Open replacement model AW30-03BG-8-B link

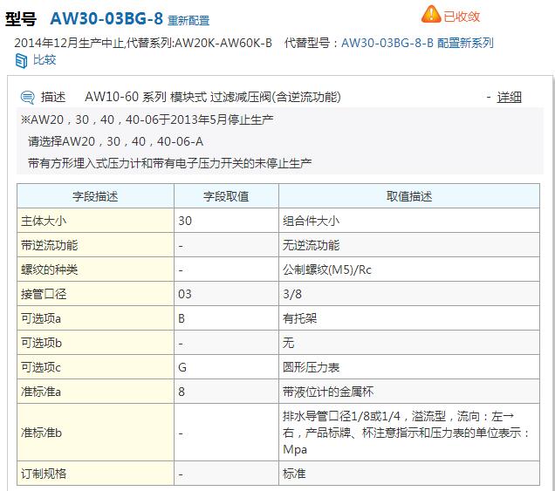[x=387, y=43]
